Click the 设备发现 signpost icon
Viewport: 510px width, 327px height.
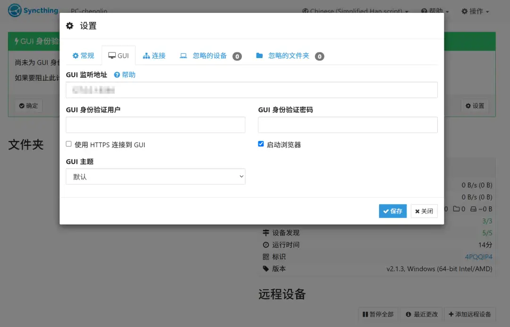[x=266, y=233]
